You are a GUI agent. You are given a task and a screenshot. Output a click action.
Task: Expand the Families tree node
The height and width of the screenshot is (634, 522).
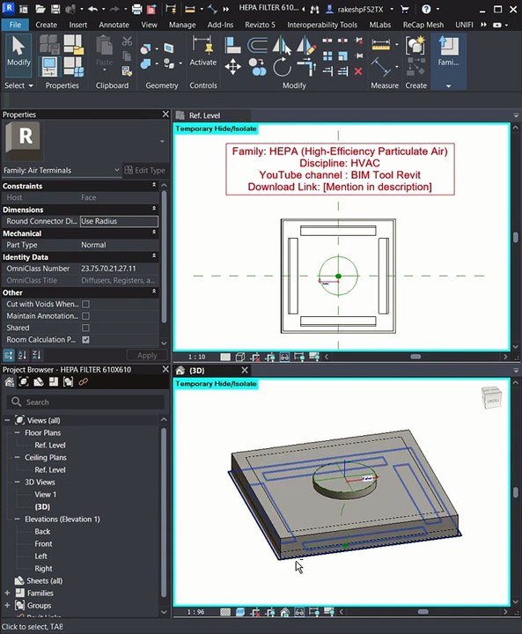pos(7,593)
